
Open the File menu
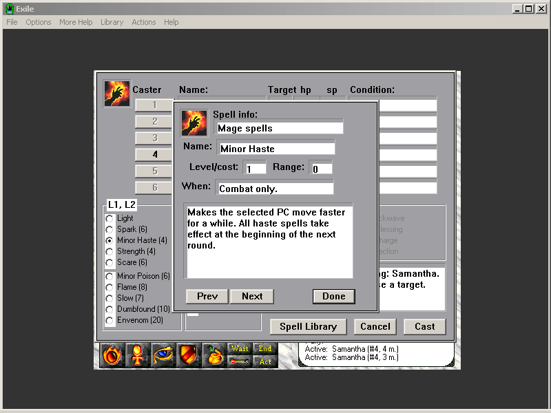point(12,22)
